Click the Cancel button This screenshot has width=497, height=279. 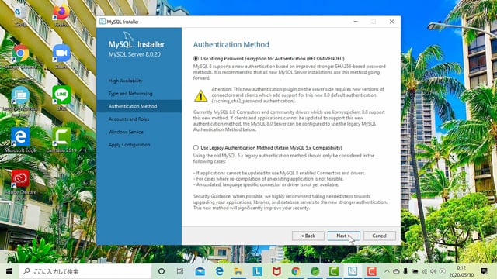click(380, 236)
